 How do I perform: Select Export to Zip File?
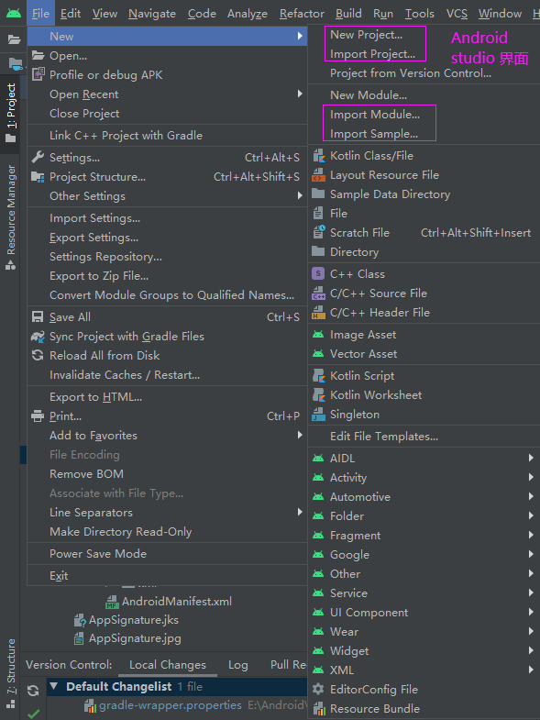[99, 275]
